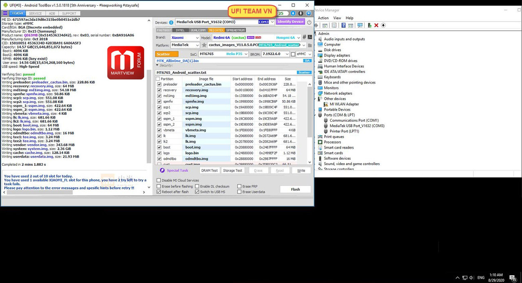This screenshot has width=522, height=283.
Task: Click the partition list vertical scrollbar
Action: coord(310,123)
